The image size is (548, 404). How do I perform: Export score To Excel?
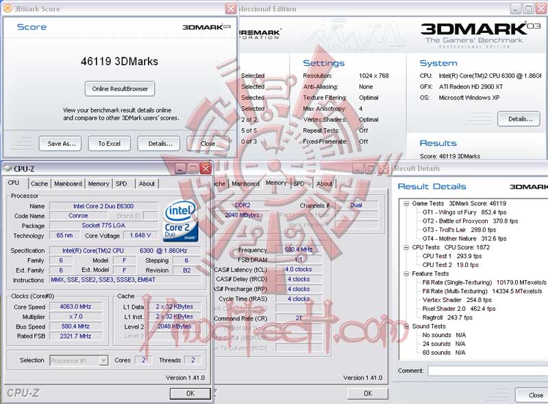pos(110,144)
